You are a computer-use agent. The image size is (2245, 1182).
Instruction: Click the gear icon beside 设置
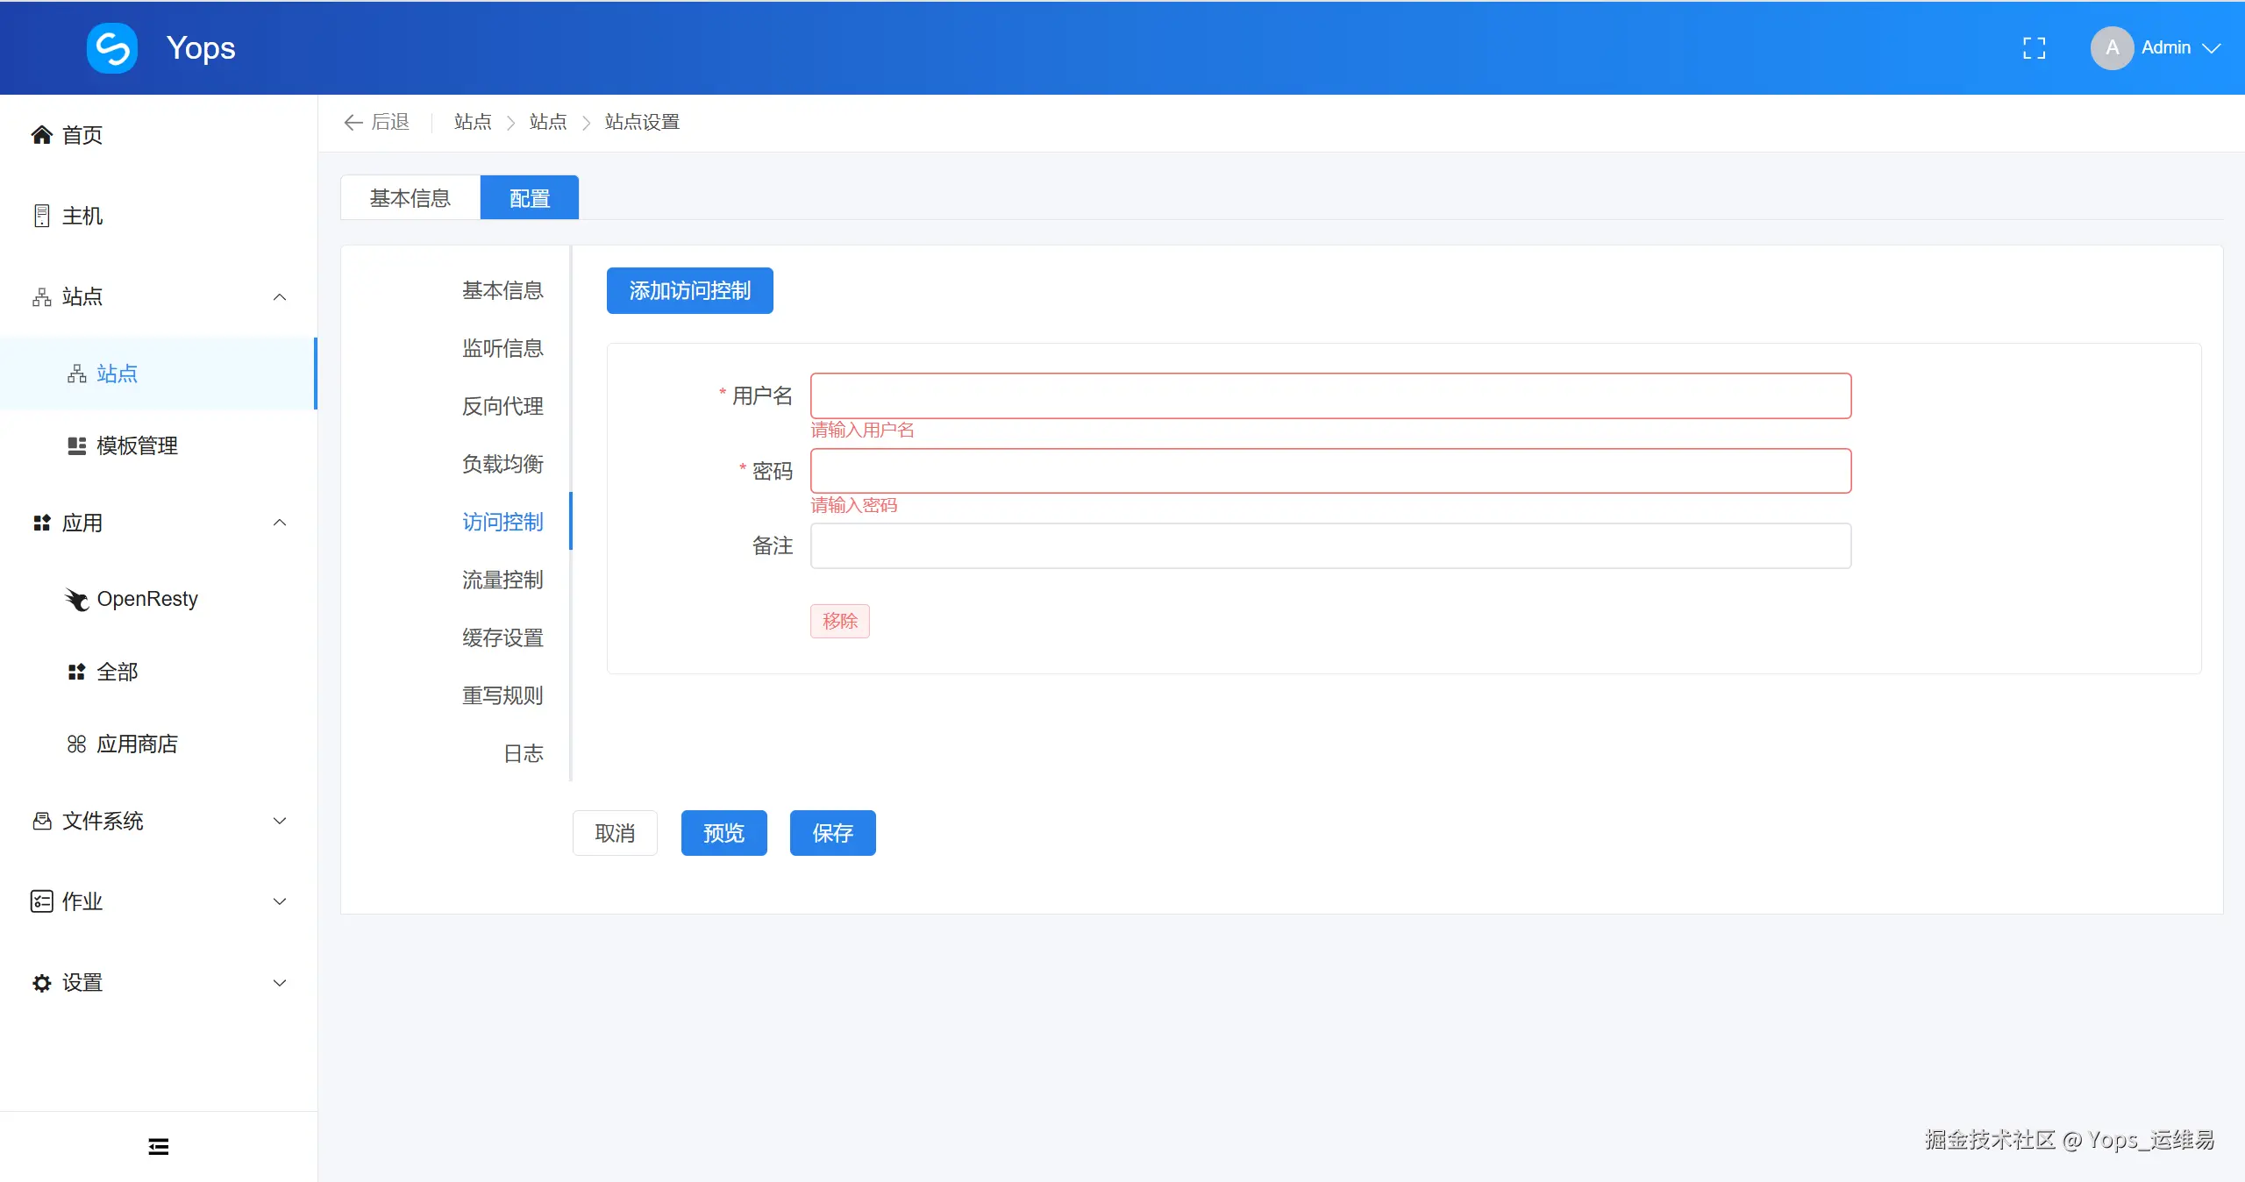41,983
